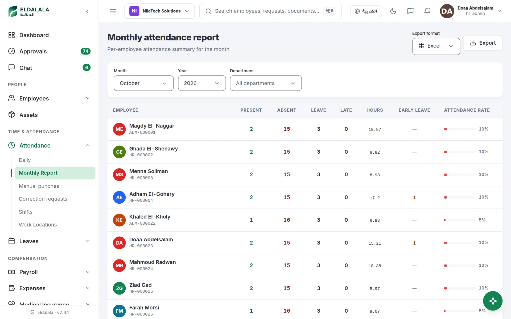Click Mahmoud Radwan's MR avatar
The width and height of the screenshot is (511, 319).
(119, 266)
